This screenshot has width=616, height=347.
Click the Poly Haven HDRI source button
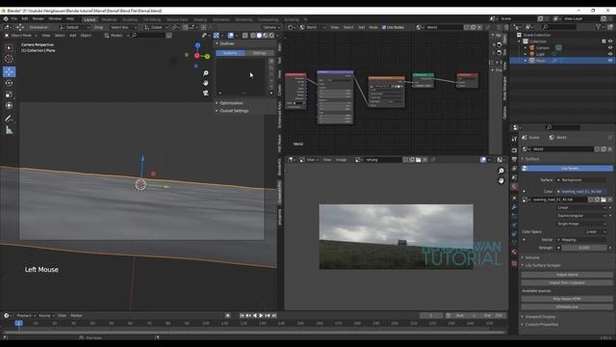pyautogui.click(x=567, y=299)
